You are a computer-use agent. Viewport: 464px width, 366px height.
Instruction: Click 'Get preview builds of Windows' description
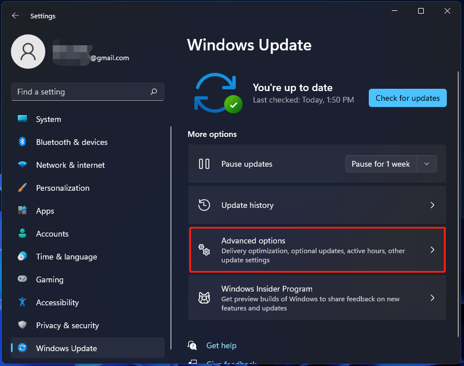click(310, 304)
